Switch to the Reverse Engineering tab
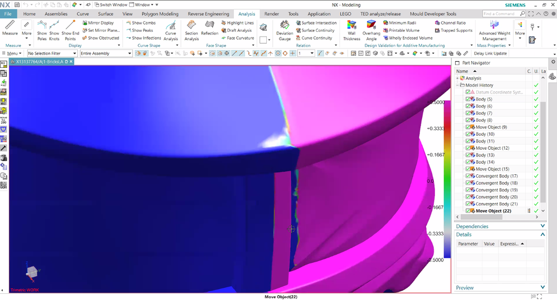Image resolution: width=557 pixels, height=300 pixels. click(208, 14)
